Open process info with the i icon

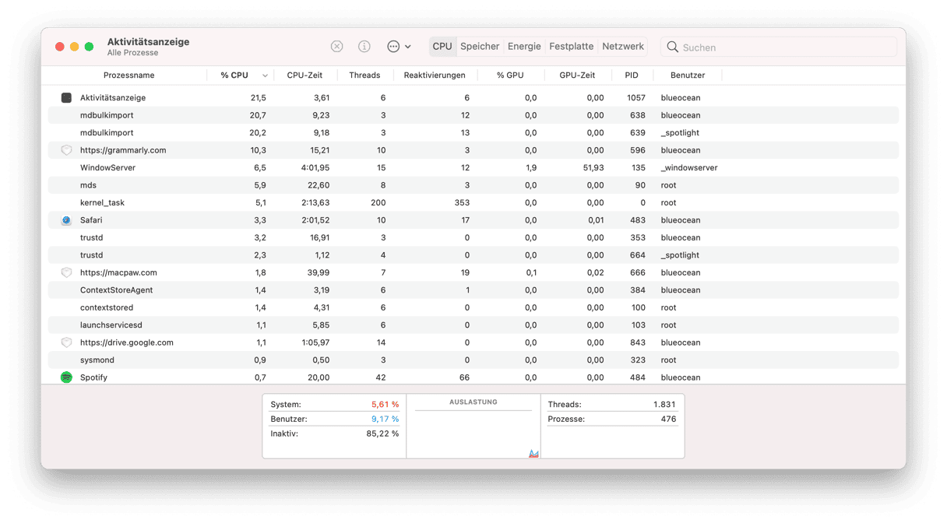[x=364, y=47]
